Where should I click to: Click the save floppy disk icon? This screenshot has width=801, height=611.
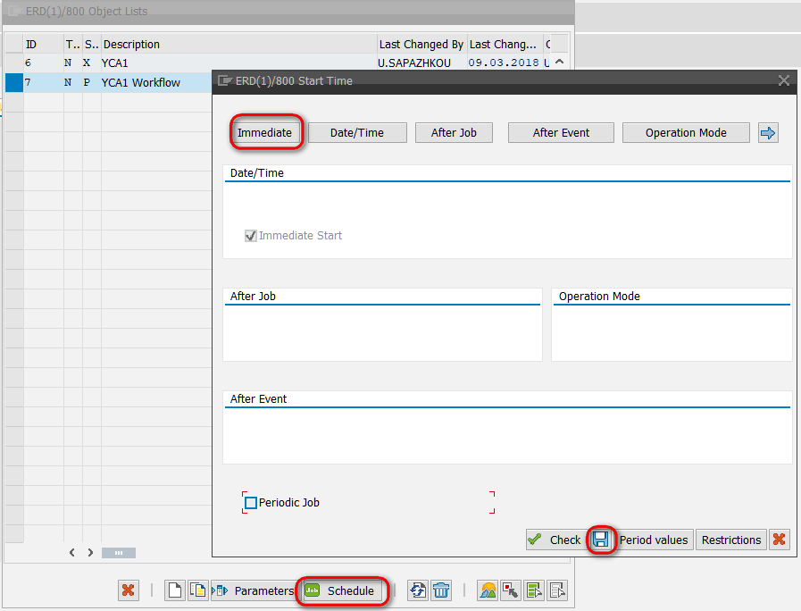(x=601, y=540)
